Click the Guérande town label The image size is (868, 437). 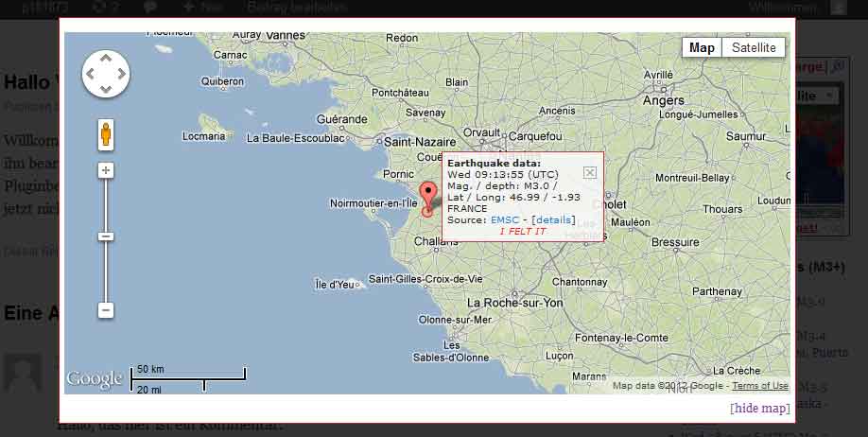pos(342,119)
